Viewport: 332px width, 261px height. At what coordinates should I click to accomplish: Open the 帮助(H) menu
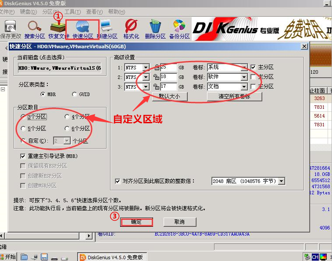point(117,12)
